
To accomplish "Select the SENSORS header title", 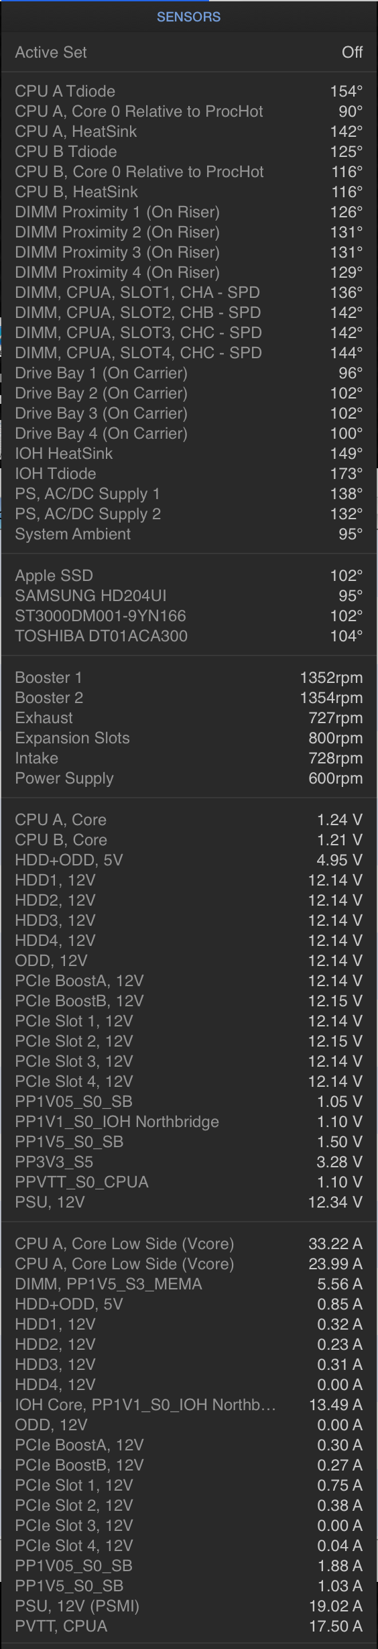I will pos(189,17).
